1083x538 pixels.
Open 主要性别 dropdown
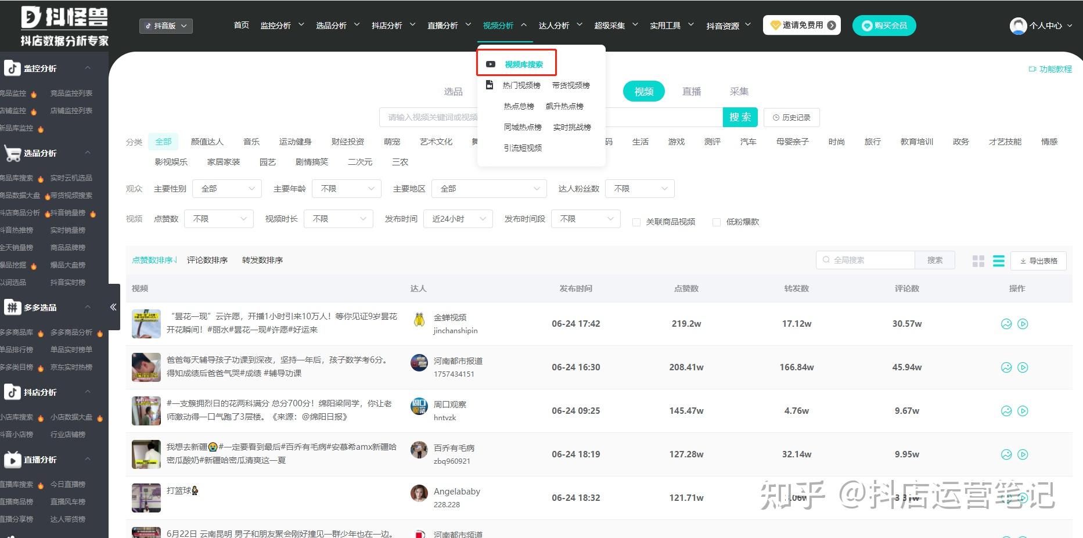(227, 189)
